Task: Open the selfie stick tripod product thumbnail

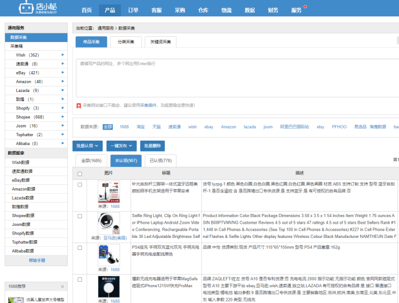Action: click(x=109, y=192)
